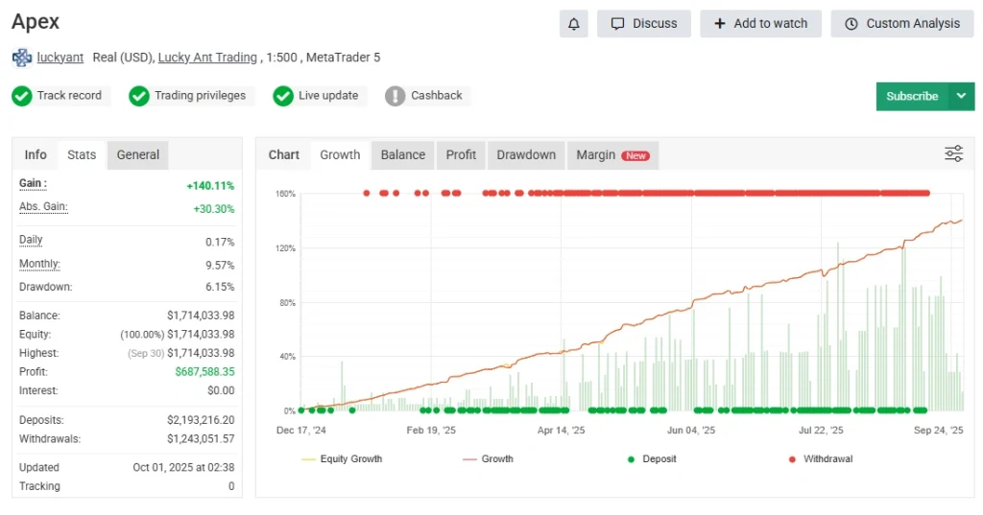Click the Live update label
This screenshot has width=983, height=515.
tap(328, 95)
